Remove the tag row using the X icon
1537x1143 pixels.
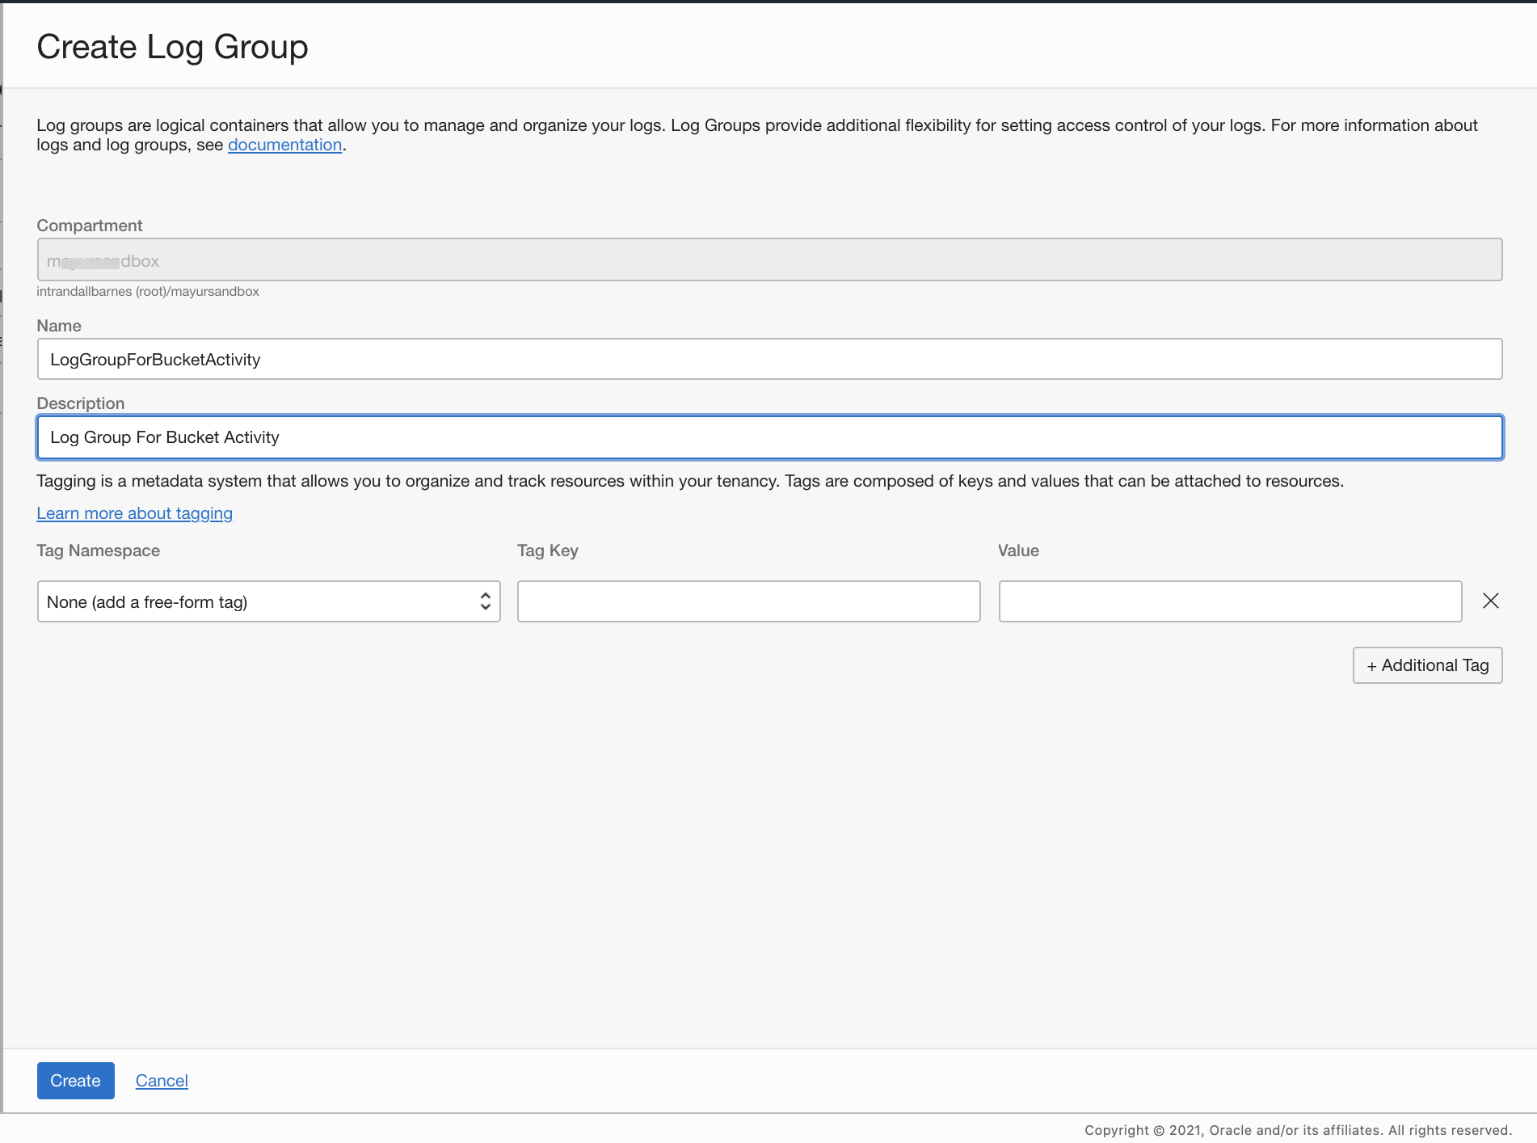click(x=1491, y=601)
